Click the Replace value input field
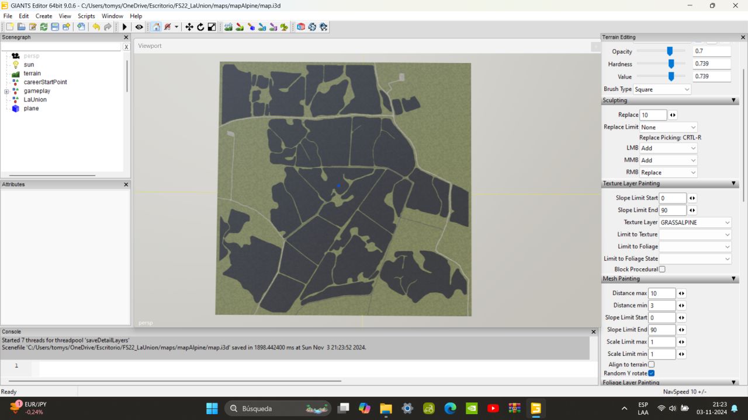Image resolution: width=748 pixels, height=420 pixels. pyautogui.click(x=653, y=115)
